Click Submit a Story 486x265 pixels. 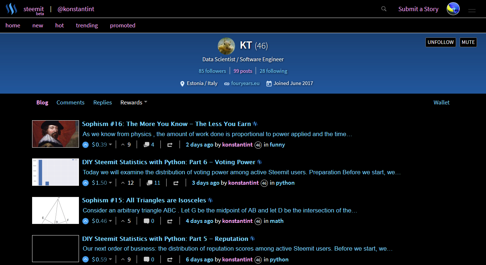point(418,9)
